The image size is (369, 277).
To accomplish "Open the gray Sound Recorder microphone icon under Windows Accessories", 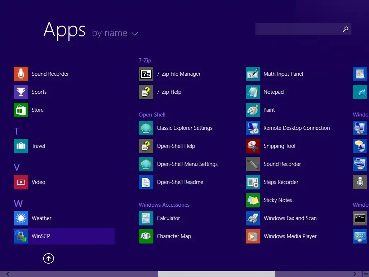I will pos(253,164).
